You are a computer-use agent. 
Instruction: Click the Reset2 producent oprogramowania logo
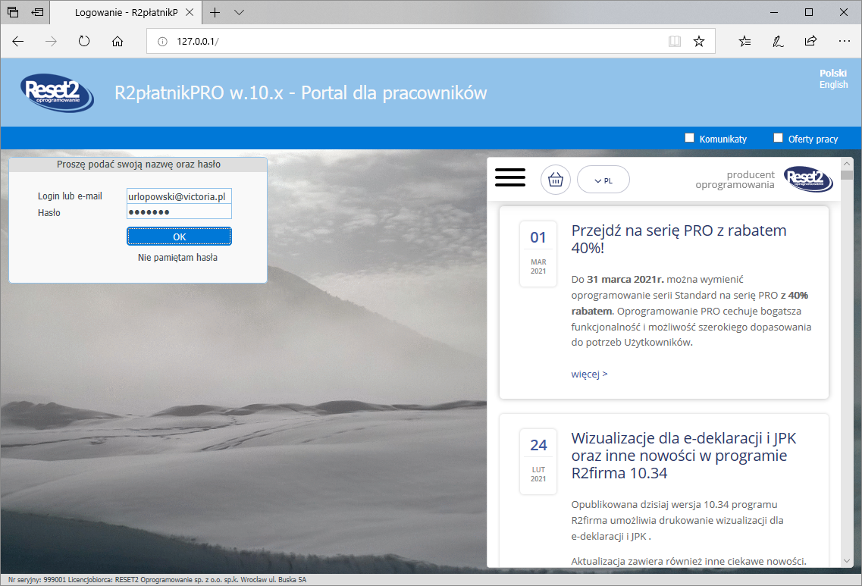coord(764,179)
